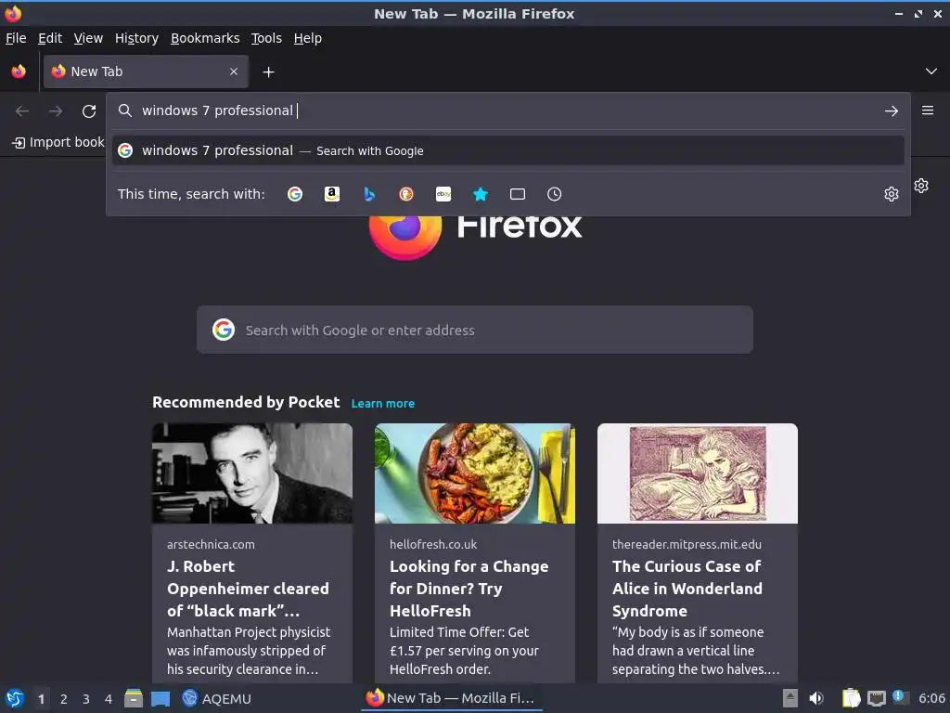This screenshot has width=950, height=713.
Task: Click the back navigation arrow
Action: [22, 111]
